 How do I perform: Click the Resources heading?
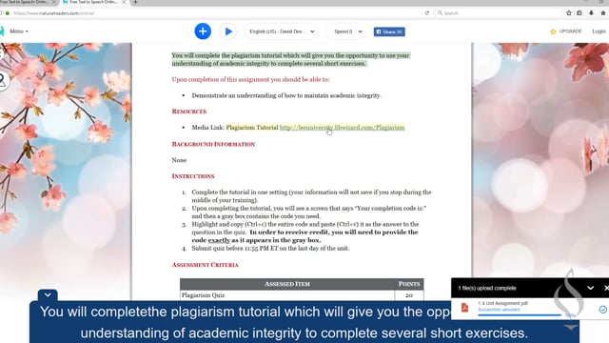pos(189,111)
